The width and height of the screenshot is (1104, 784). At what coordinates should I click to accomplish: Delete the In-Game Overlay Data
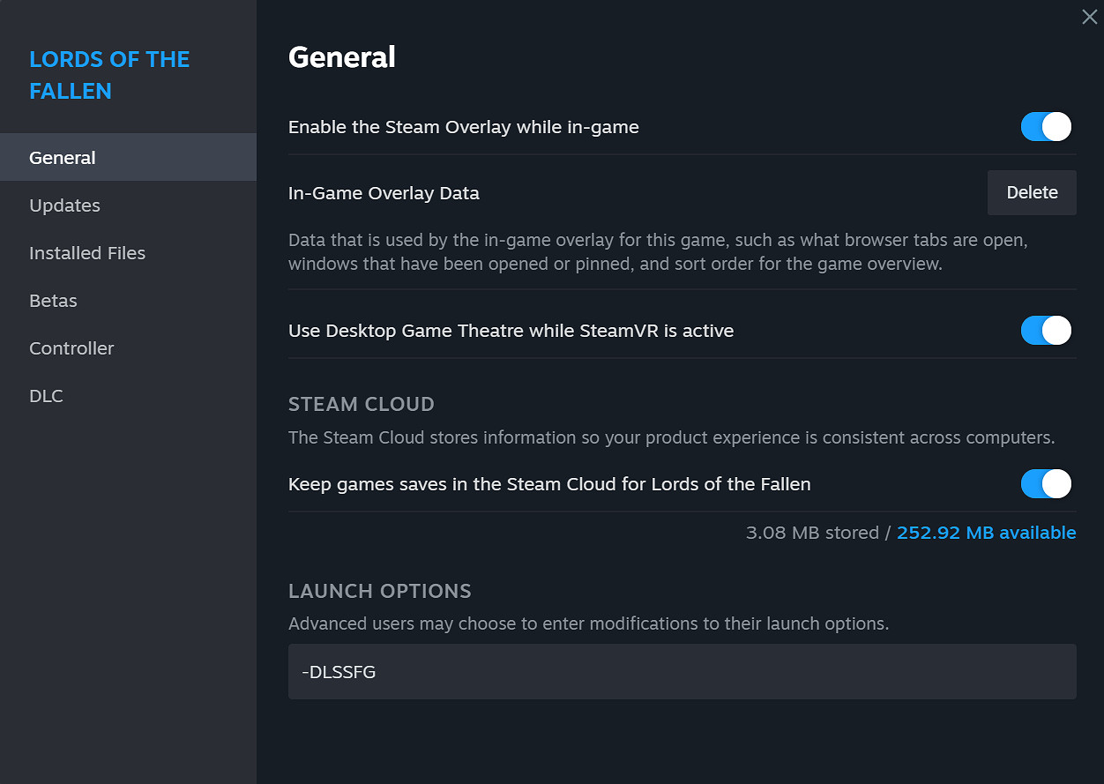coord(1032,192)
